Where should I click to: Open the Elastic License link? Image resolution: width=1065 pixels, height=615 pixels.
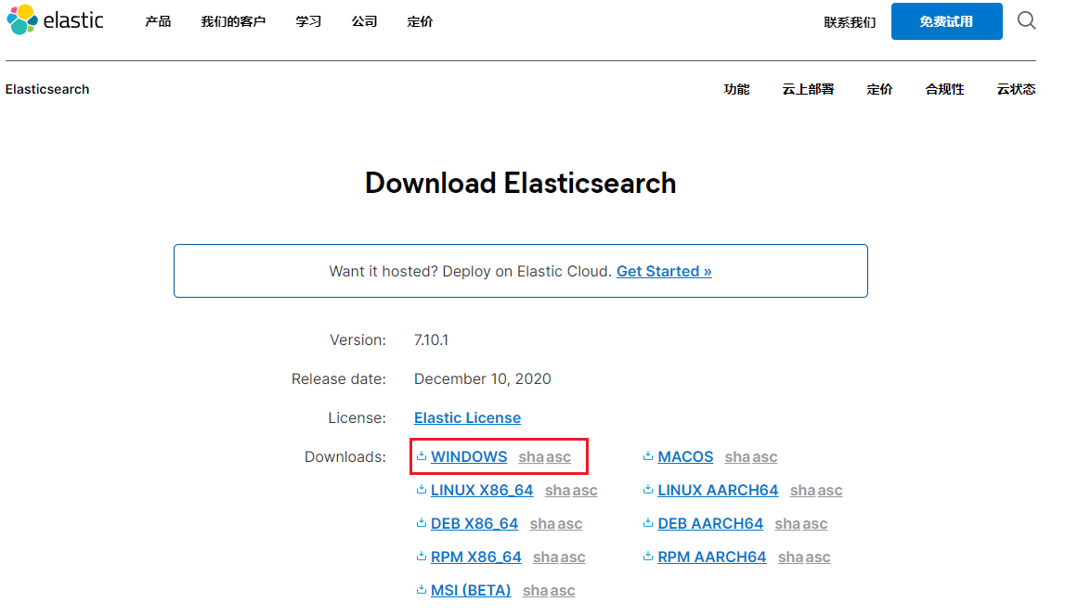467,417
